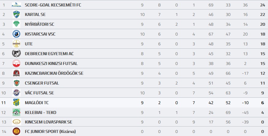Image resolution: width=268 pixels, height=136 pixels.
Task: Click the Kistarcsai VSC team badge
Action: point(16,34)
